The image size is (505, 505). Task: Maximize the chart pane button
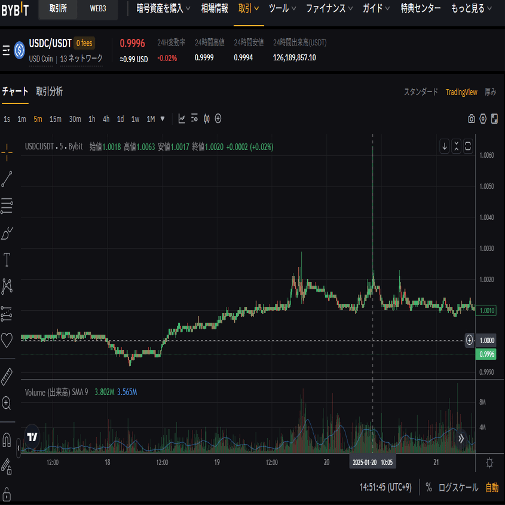[468, 146]
